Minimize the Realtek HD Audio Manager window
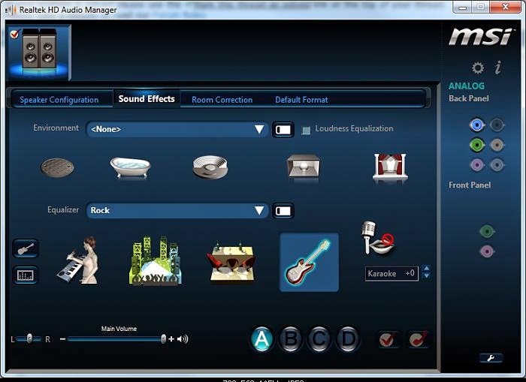526x382 pixels. point(463,7)
